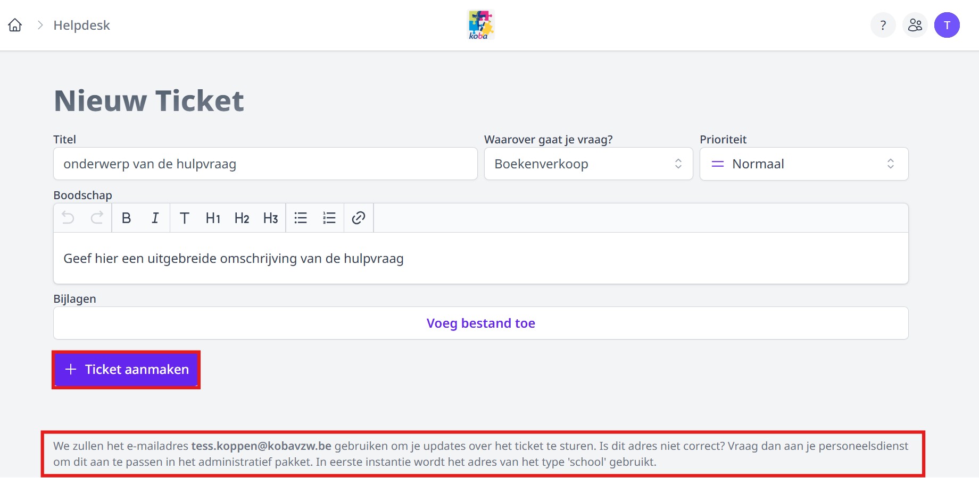Insert a bulleted list

(x=301, y=218)
